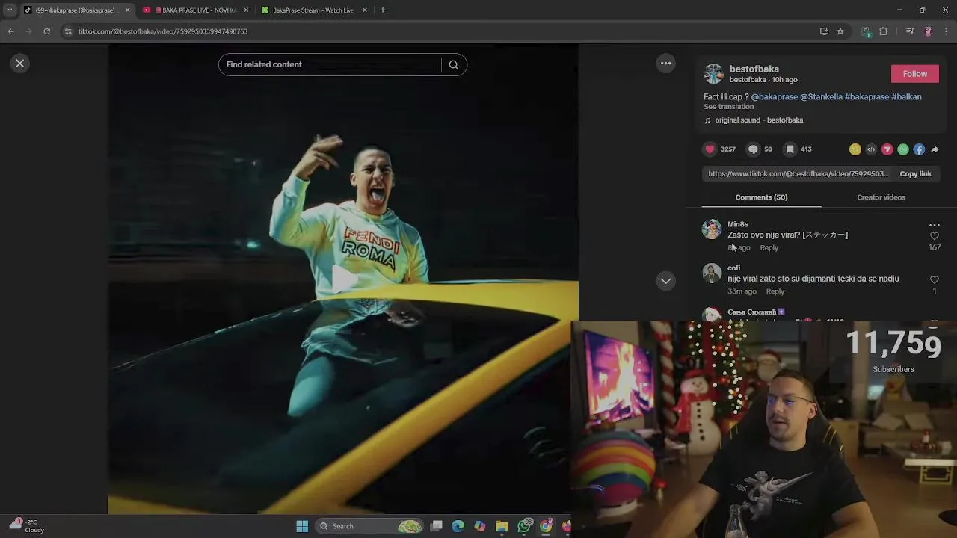Share to WhatsApp via green icon
Image resolution: width=957 pixels, height=538 pixels.
click(903, 149)
